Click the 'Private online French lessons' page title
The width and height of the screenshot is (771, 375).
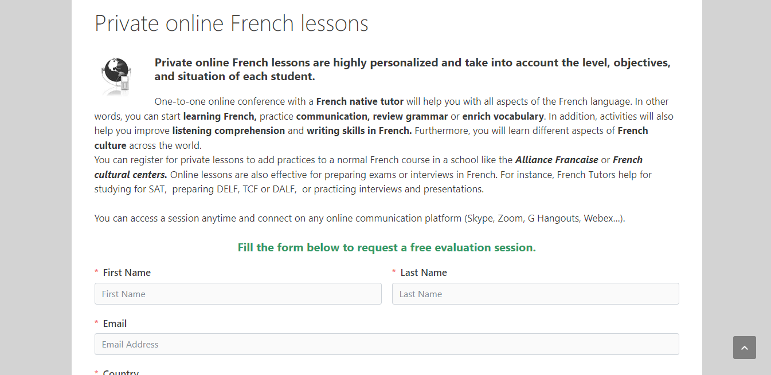pos(231,23)
